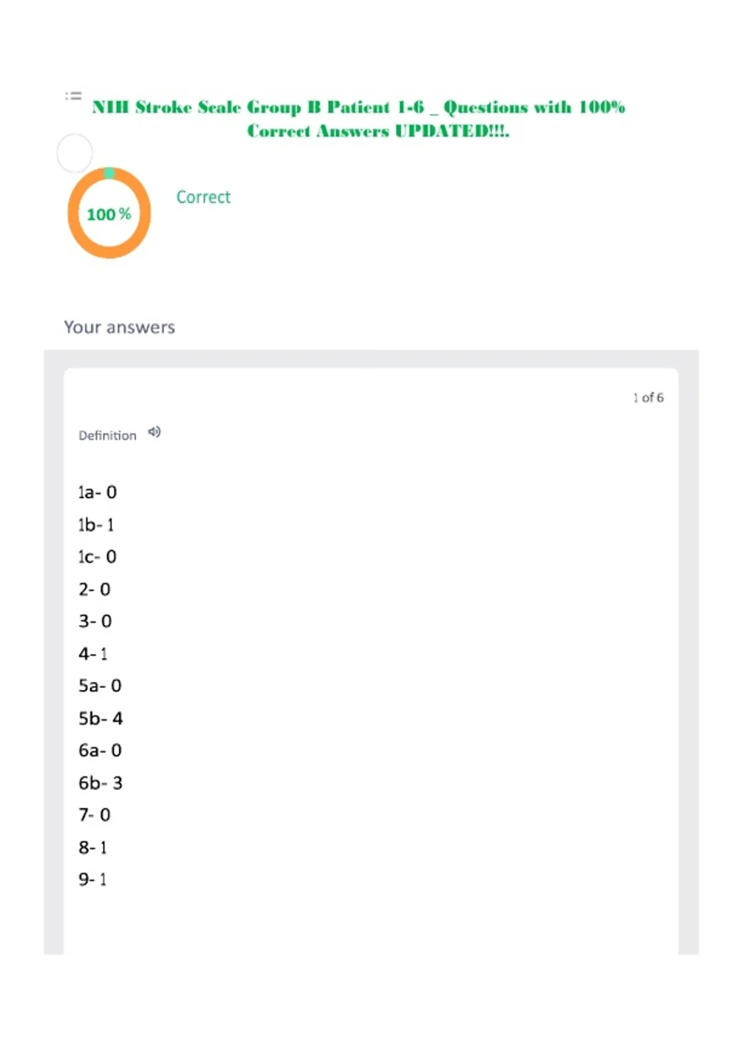
Task: Click the 1 of 6 card counter
Action: click(x=648, y=398)
